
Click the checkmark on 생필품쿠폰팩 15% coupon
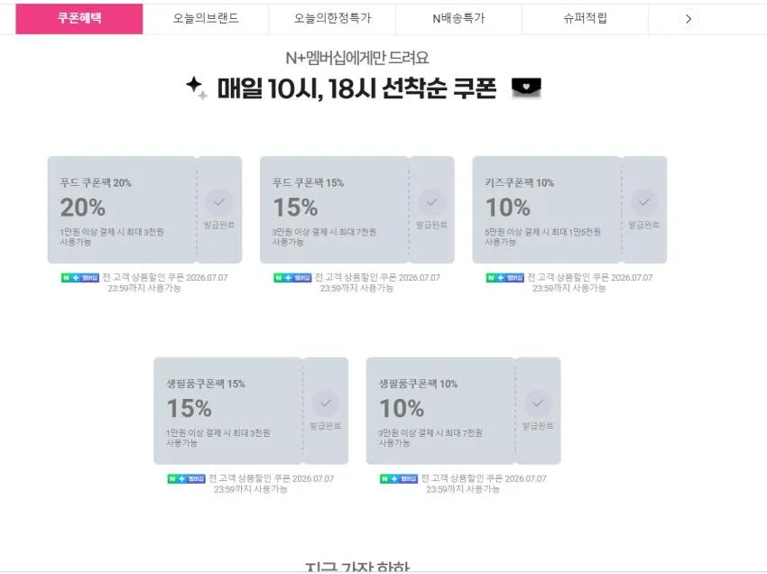point(325,403)
